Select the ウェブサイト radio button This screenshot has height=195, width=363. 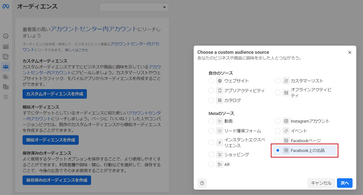pyautogui.click(x=211, y=81)
